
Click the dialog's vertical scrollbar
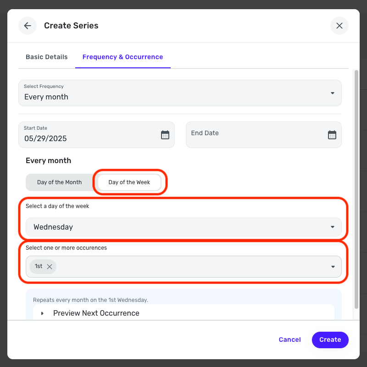tap(356, 190)
